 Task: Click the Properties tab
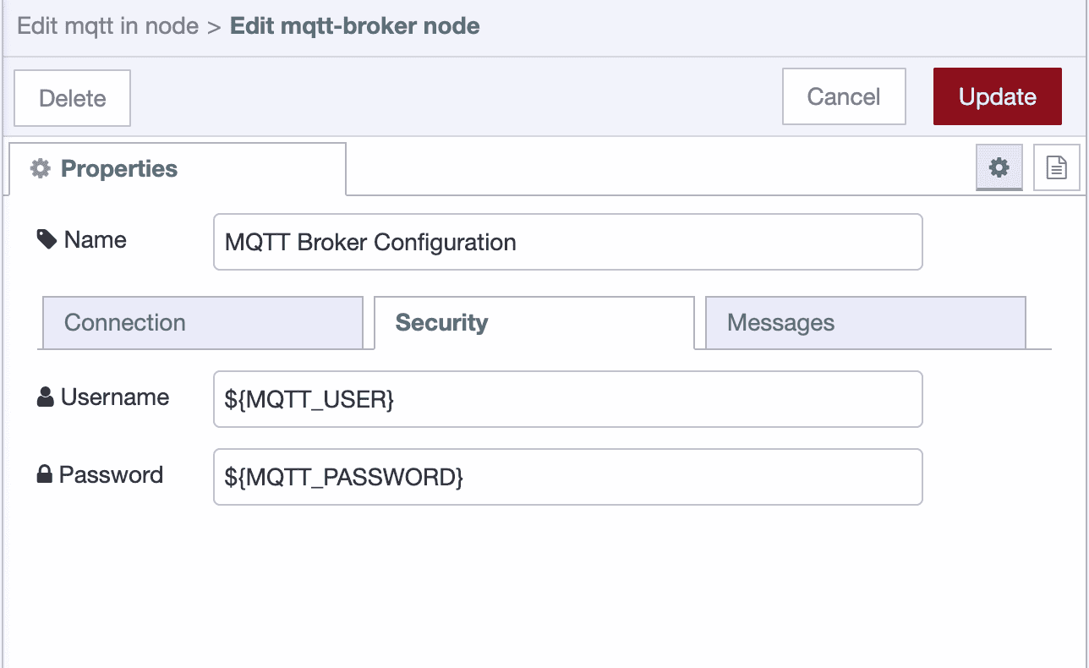[118, 168]
